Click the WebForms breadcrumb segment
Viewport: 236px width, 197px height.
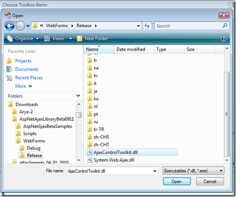57,26
